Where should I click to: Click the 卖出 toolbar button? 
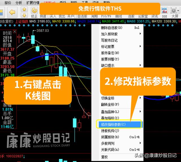click(x=62, y=16)
